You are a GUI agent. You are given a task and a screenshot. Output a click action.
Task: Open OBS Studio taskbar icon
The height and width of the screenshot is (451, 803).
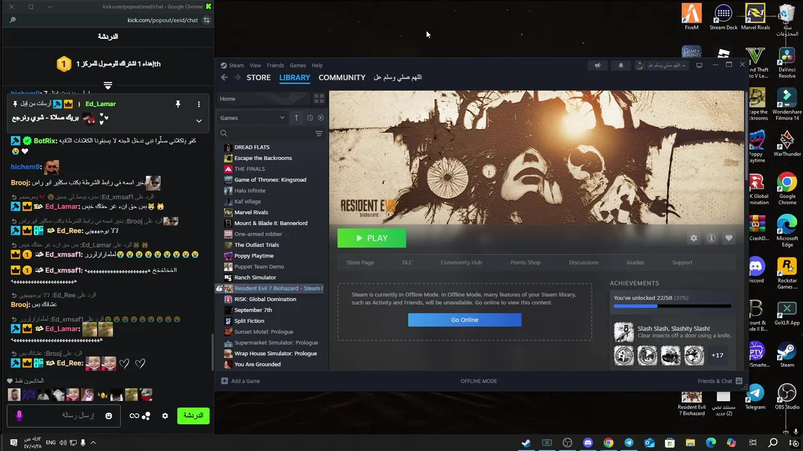tap(568, 443)
